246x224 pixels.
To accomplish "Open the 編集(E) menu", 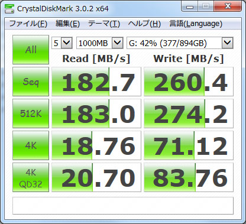I will pyautogui.click(x=67, y=24).
